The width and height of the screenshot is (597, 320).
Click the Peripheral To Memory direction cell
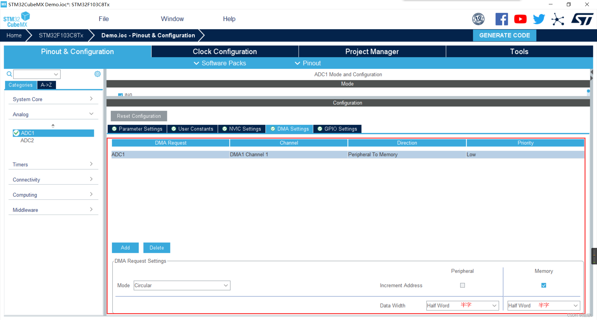(x=407, y=154)
